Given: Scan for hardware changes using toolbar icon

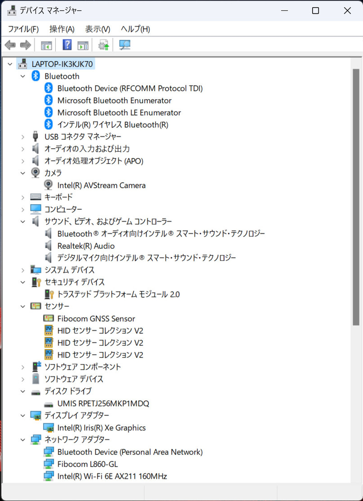Looking at the screenshot, I should click(124, 44).
